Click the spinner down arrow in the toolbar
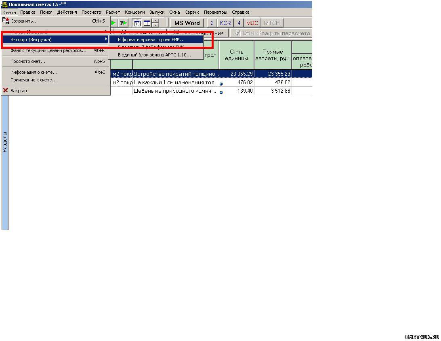This screenshot has width=441, height=341. click(155, 25)
